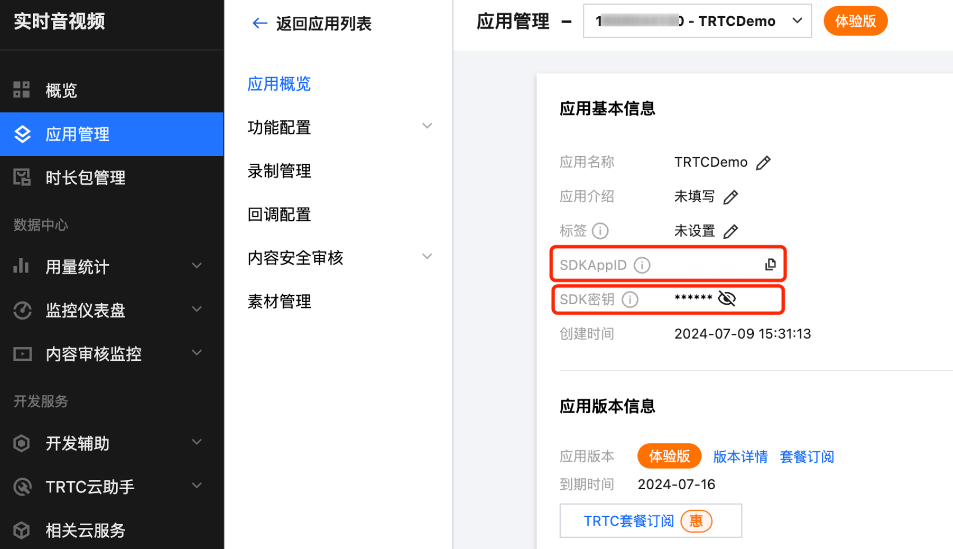This screenshot has height=549, width=953.
Task: Click the masked SDK密钥 asterisks value
Action: (693, 298)
